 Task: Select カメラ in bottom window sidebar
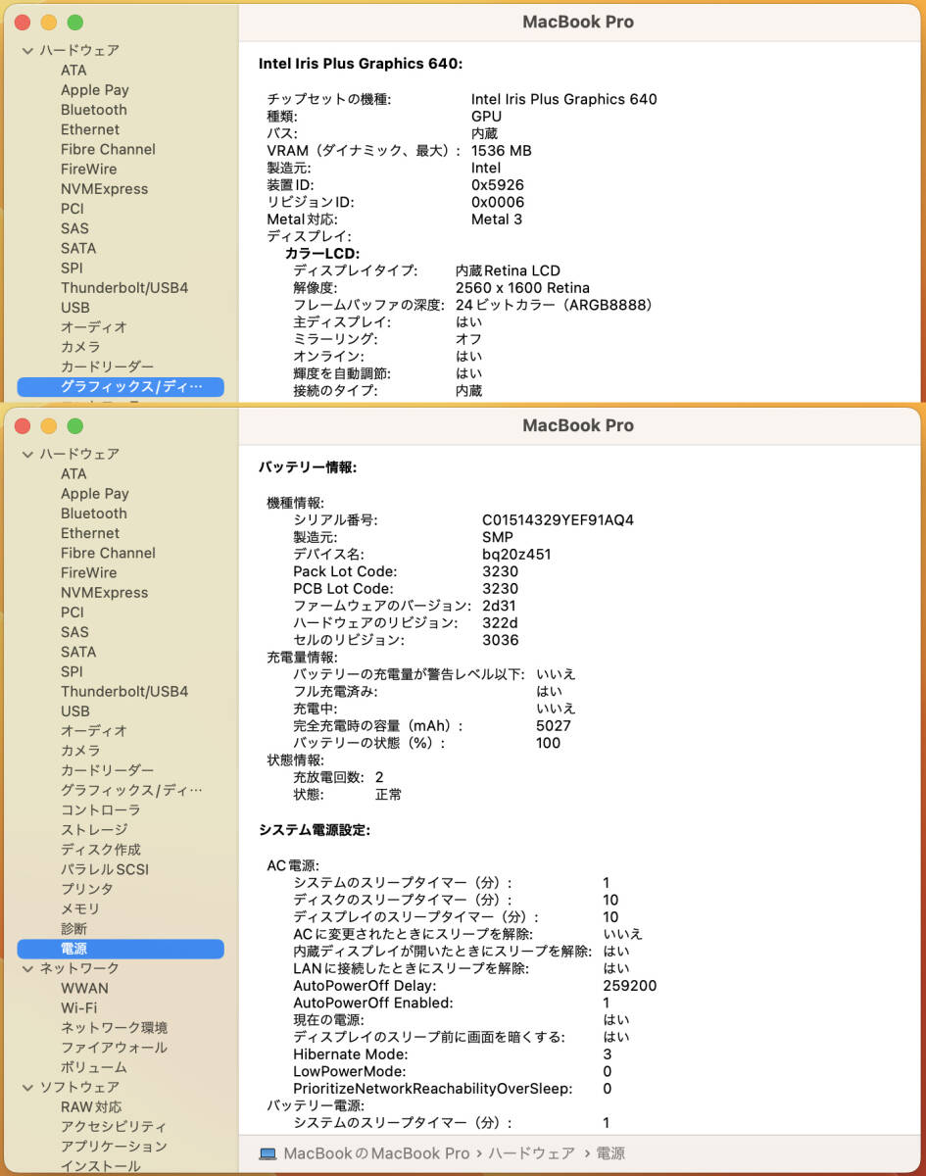coord(80,751)
